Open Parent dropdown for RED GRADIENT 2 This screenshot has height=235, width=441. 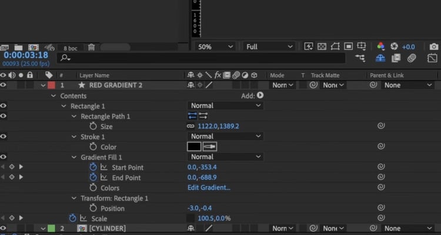(x=407, y=85)
